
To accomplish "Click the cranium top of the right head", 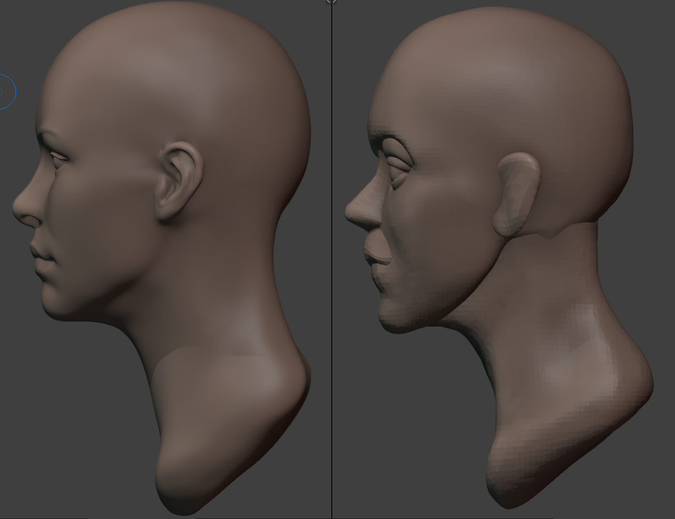I will point(503,26).
